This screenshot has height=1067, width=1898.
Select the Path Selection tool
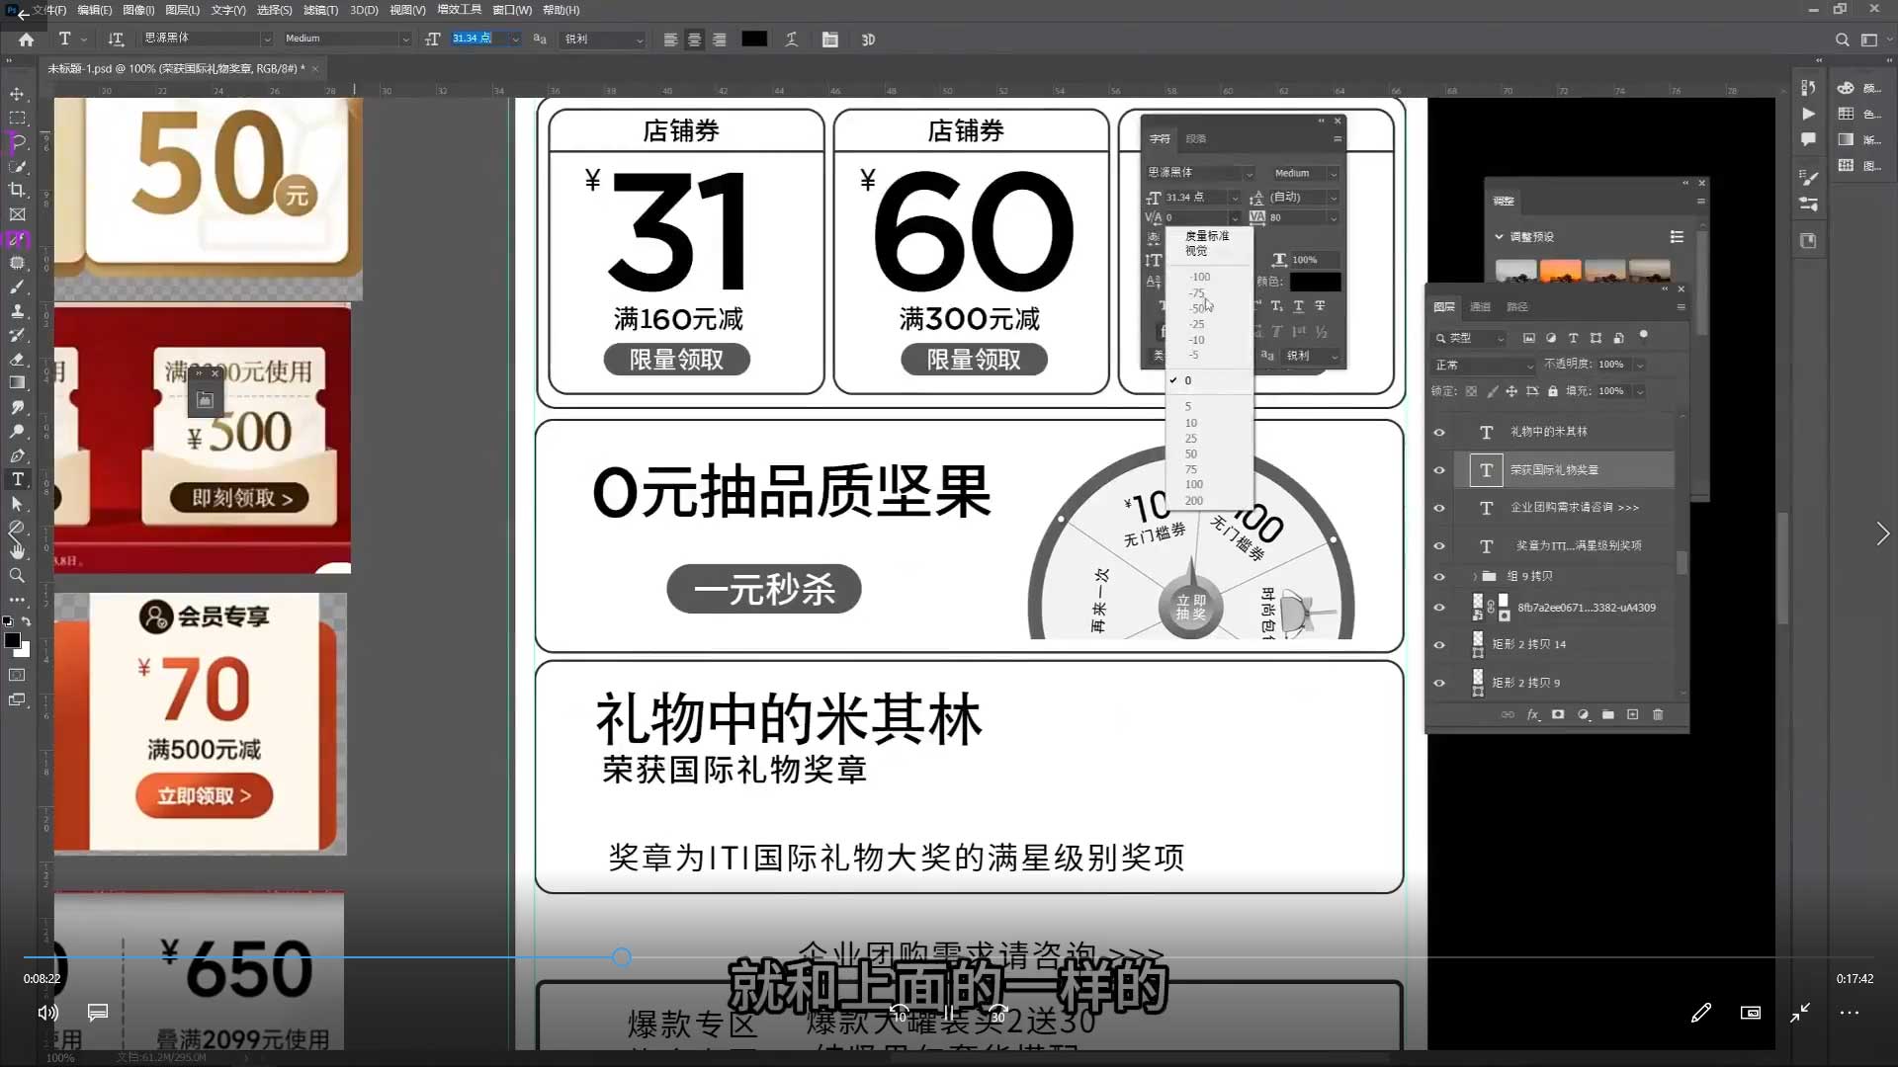tap(17, 504)
